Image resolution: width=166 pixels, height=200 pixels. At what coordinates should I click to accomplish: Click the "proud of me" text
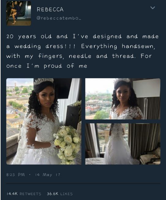click(66, 66)
